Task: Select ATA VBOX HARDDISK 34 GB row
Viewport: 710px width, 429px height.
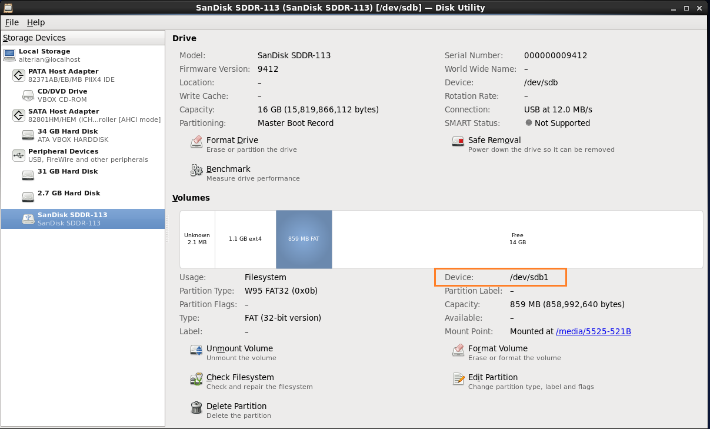Action: tap(83, 135)
